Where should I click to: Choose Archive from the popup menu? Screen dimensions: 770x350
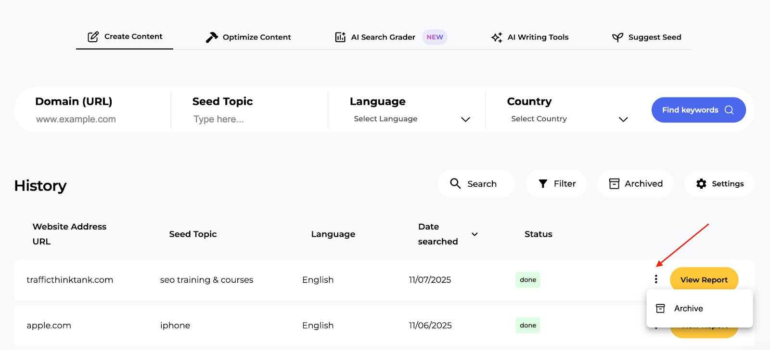point(688,309)
